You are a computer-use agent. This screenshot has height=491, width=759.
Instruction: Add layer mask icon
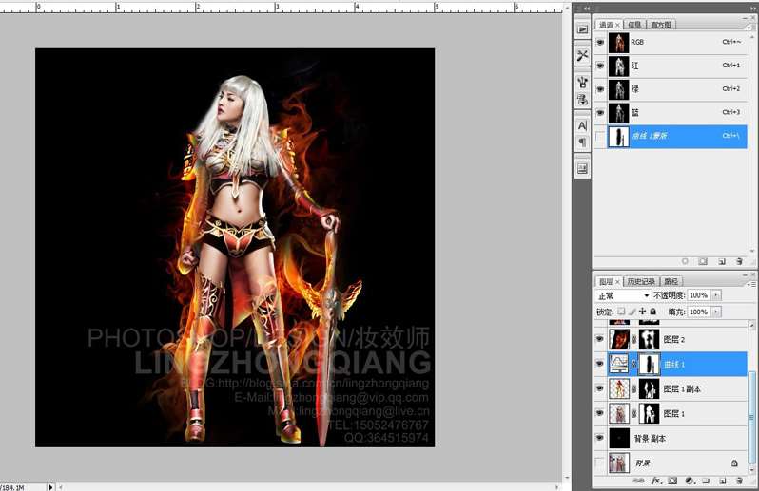pyautogui.click(x=672, y=481)
